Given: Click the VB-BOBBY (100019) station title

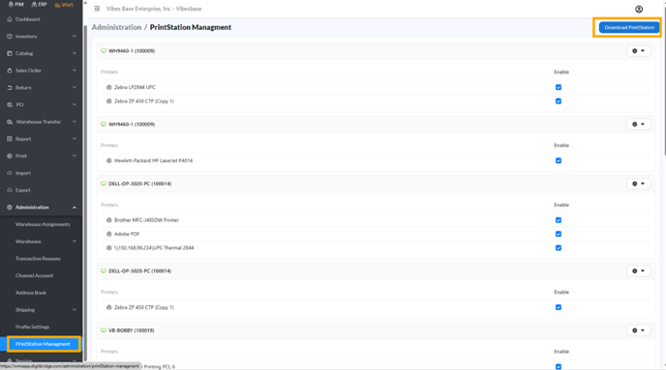Looking at the screenshot, I should [x=132, y=330].
